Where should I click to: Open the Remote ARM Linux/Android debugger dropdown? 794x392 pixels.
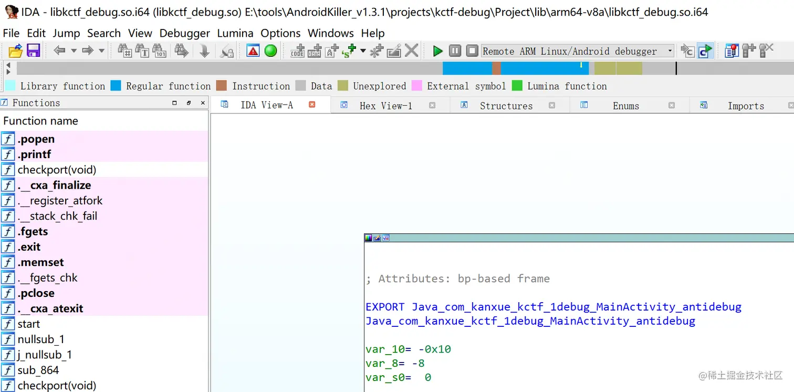[578, 51]
